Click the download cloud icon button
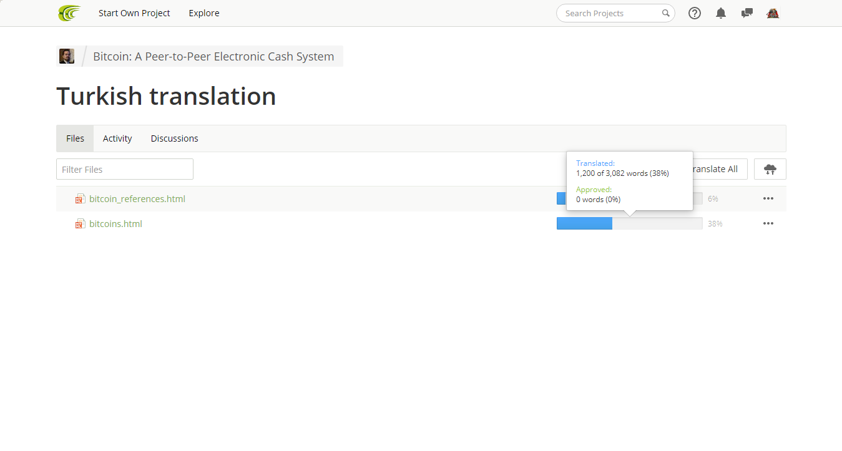 [770, 169]
